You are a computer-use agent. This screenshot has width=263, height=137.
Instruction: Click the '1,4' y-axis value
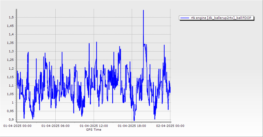coord(11,34)
